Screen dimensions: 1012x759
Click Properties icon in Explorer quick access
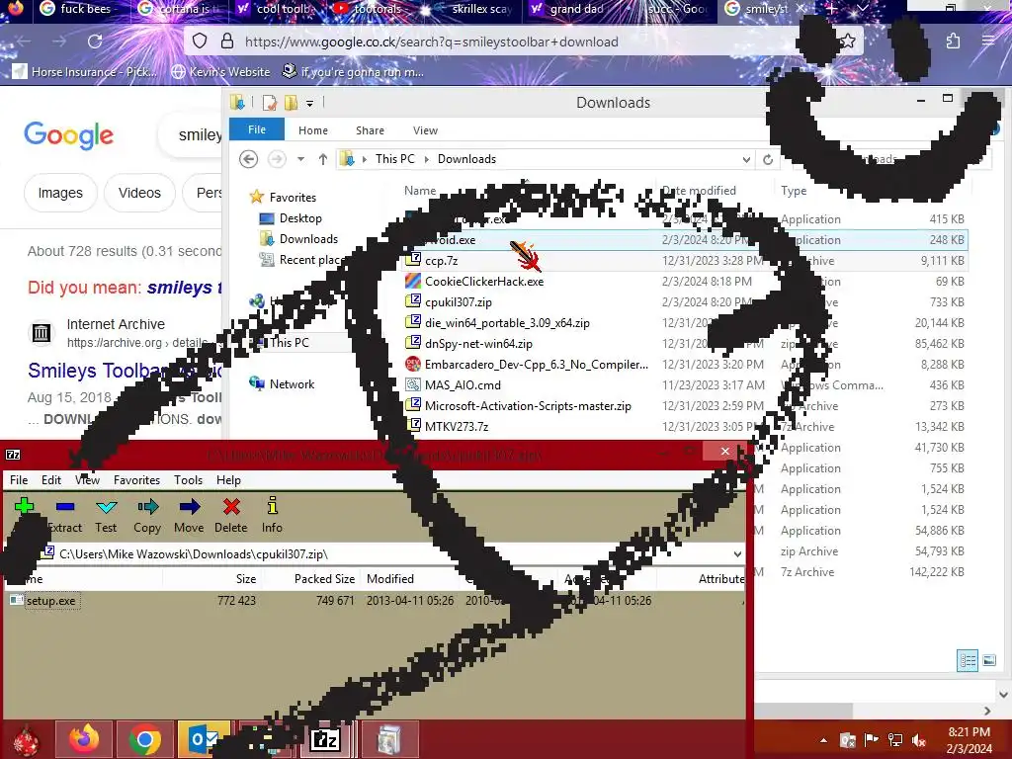(270, 103)
